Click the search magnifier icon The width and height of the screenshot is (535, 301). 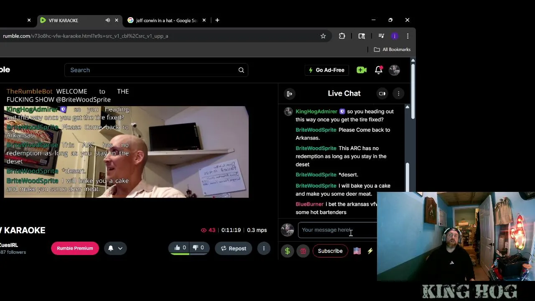point(241,70)
